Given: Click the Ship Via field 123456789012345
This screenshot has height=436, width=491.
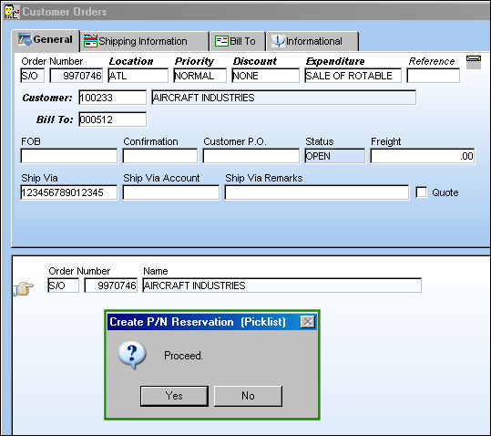Looking at the screenshot, I should (x=69, y=192).
